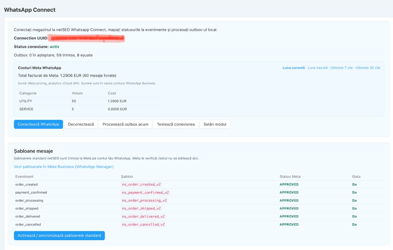Screen dimensions: 393x250
Task: Click the order_delivered event cell
Action: pos(28,216)
